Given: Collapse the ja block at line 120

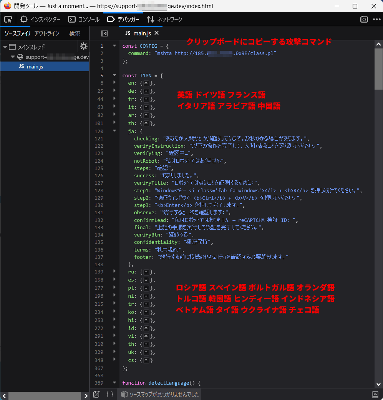Looking at the screenshot, I should 114,131.
